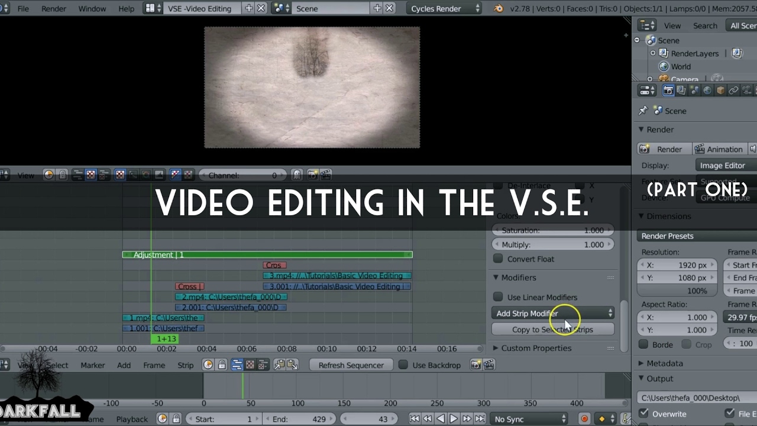Image resolution: width=757 pixels, height=426 pixels.
Task: Open the No Sync playback dropdown
Action: coord(530,419)
